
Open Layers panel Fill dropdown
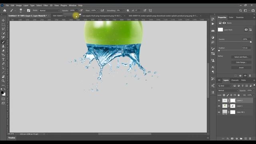pos(254,95)
